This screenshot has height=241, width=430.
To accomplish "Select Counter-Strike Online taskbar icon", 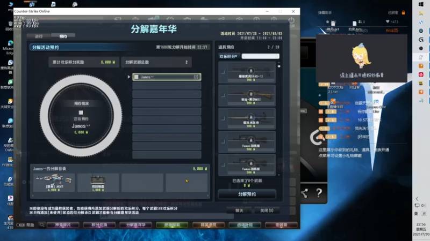I will pos(421,57).
